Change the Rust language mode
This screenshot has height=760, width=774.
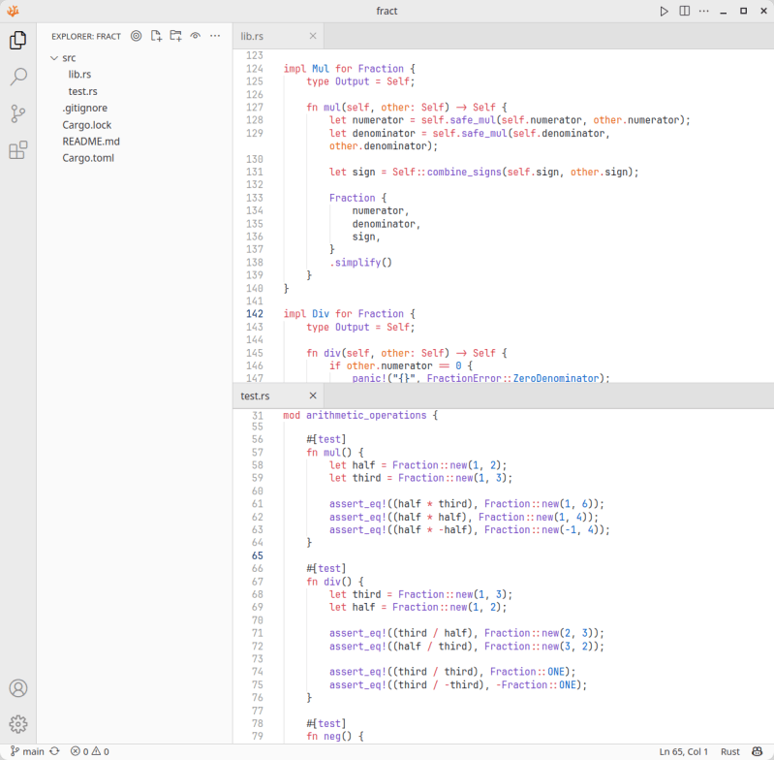730,751
